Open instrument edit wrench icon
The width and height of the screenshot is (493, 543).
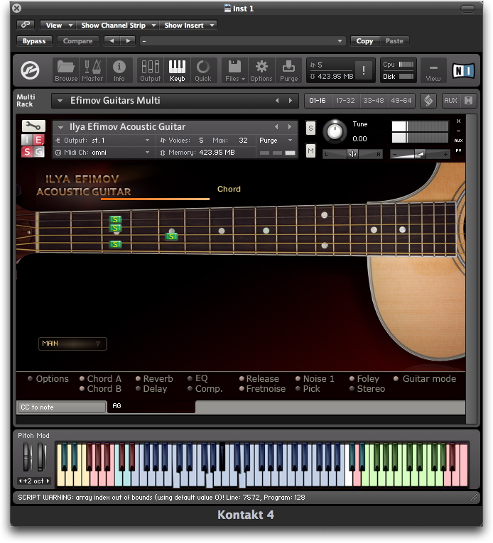(x=33, y=126)
